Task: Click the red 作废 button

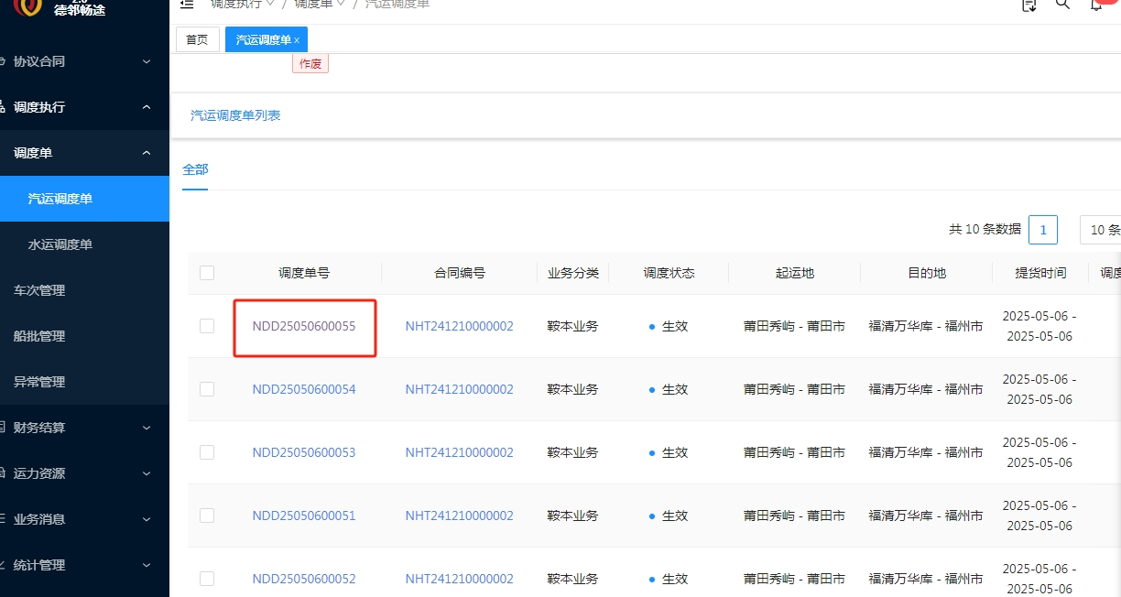Action: coord(310,63)
